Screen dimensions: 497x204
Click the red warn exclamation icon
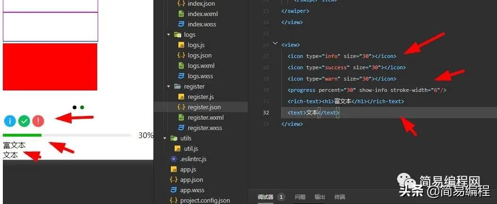click(38, 121)
